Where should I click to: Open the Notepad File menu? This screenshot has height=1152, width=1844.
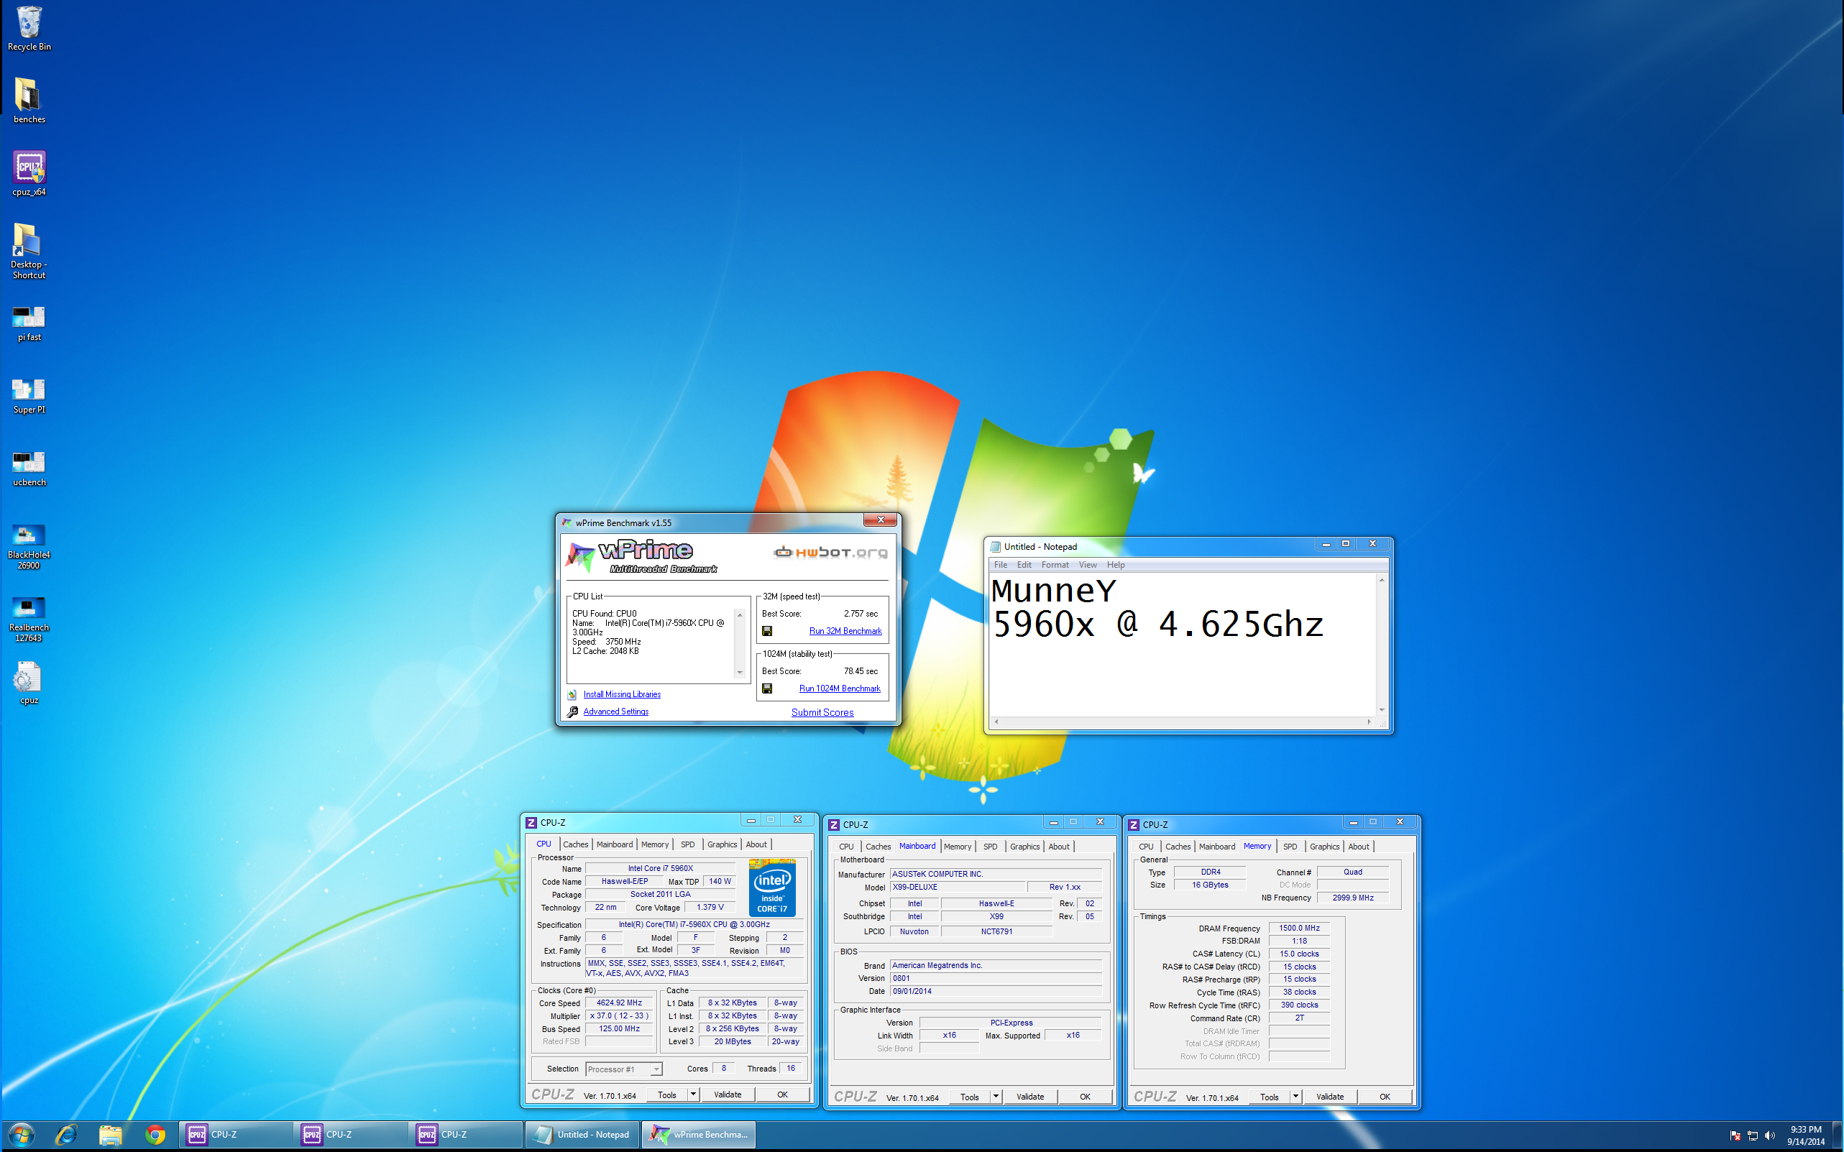tap(1001, 565)
